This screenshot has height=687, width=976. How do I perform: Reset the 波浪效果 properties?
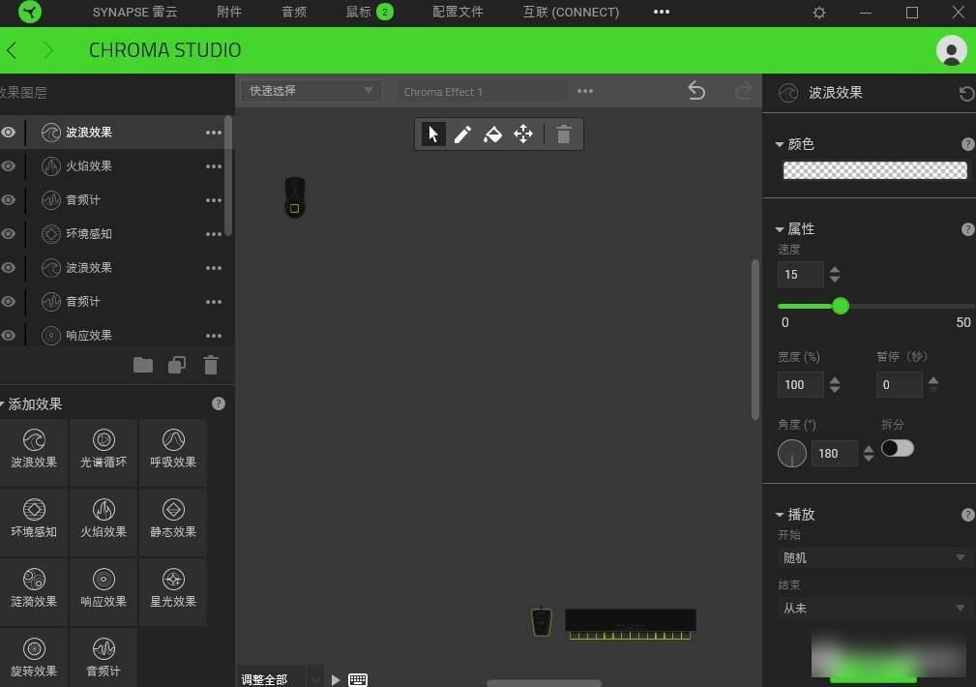[x=966, y=94]
